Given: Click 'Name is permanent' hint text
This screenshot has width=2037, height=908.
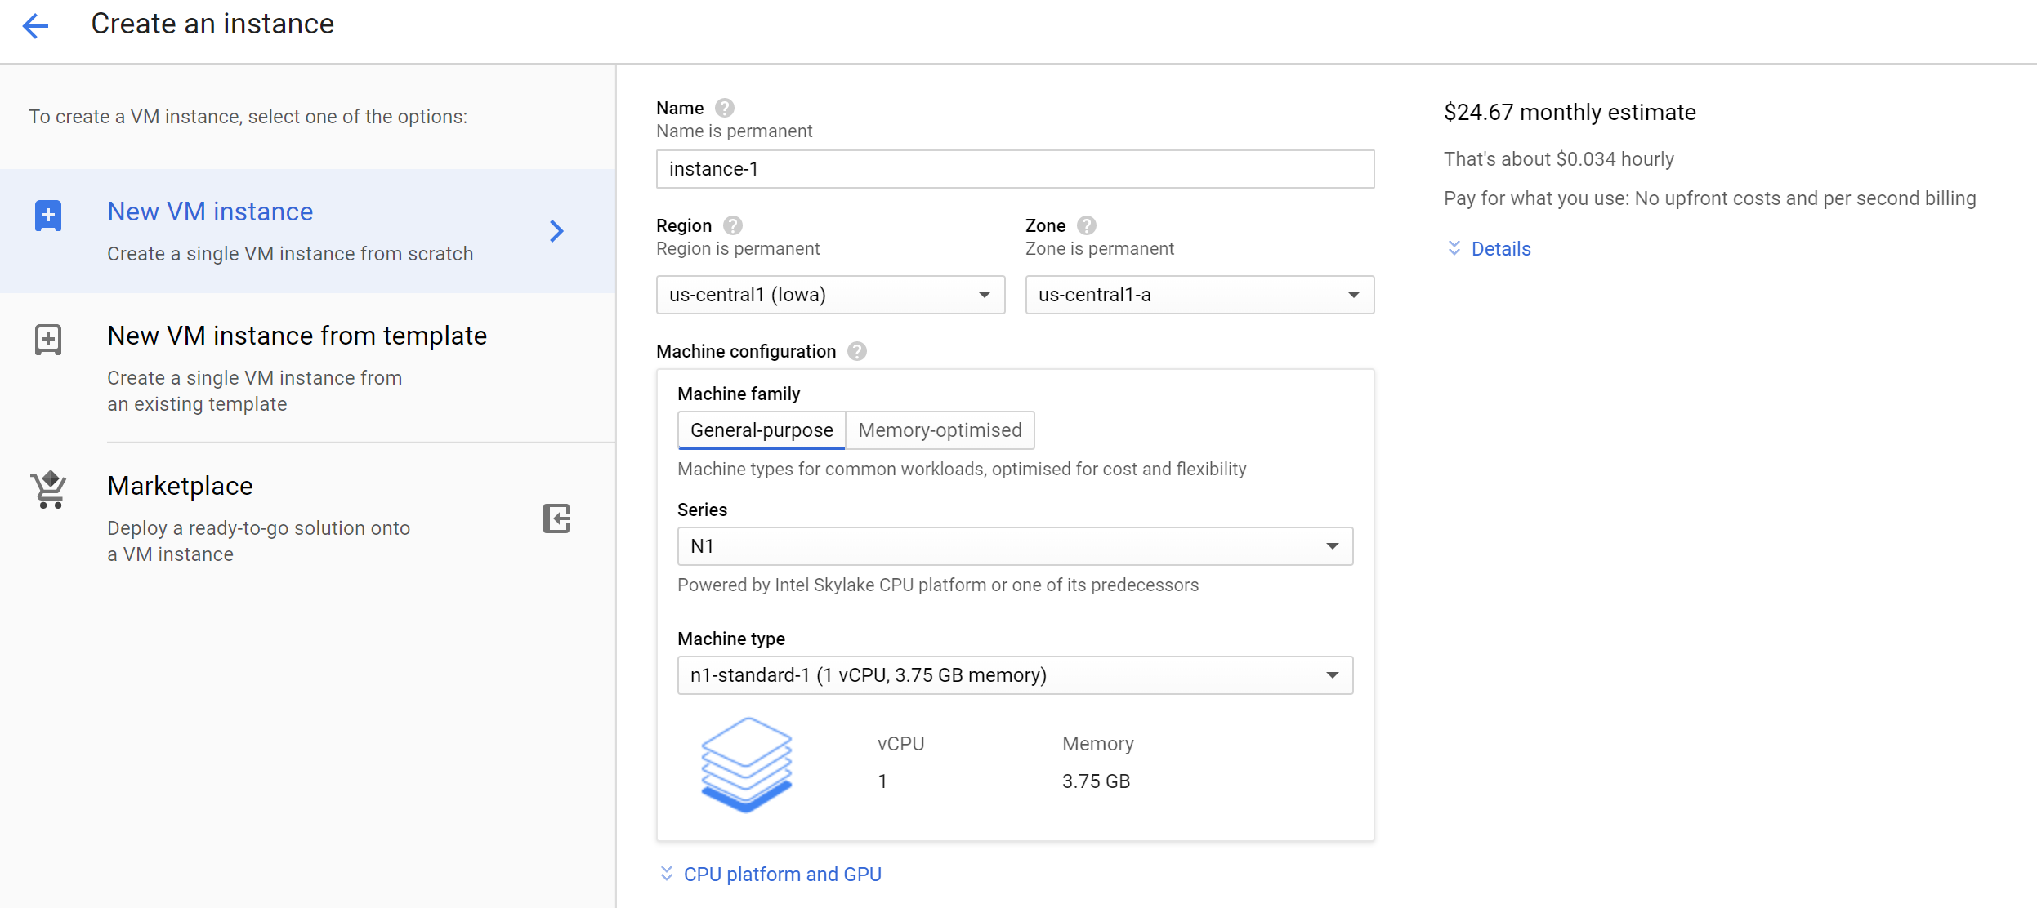Looking at the screenshot, I should (734, 131).
